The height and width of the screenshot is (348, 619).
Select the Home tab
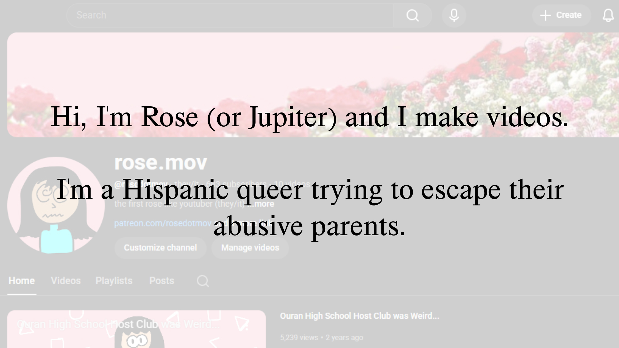coord(22,281)
